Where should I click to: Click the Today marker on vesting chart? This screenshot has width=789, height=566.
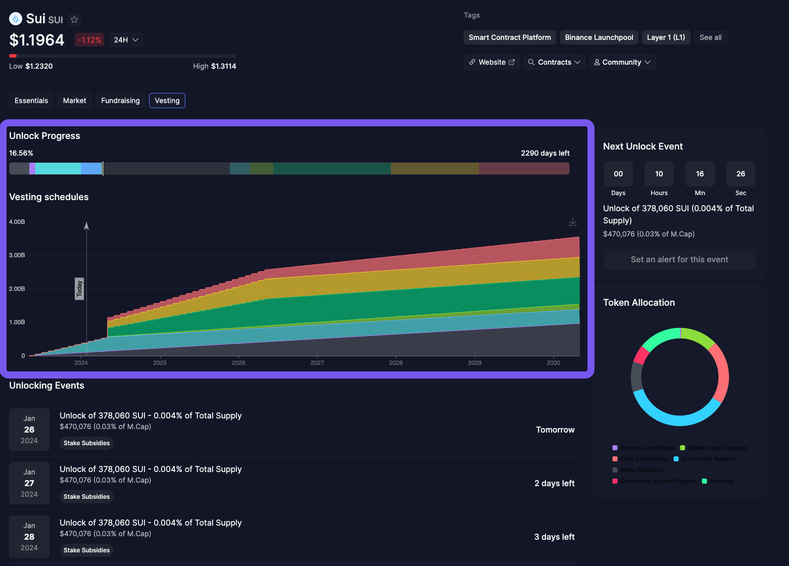pyautogui.click(x=79, y=289)
